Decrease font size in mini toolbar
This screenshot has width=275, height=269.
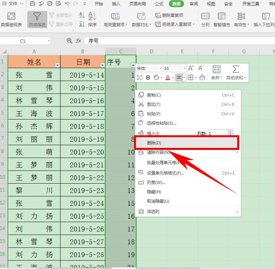tap(201, 68)
